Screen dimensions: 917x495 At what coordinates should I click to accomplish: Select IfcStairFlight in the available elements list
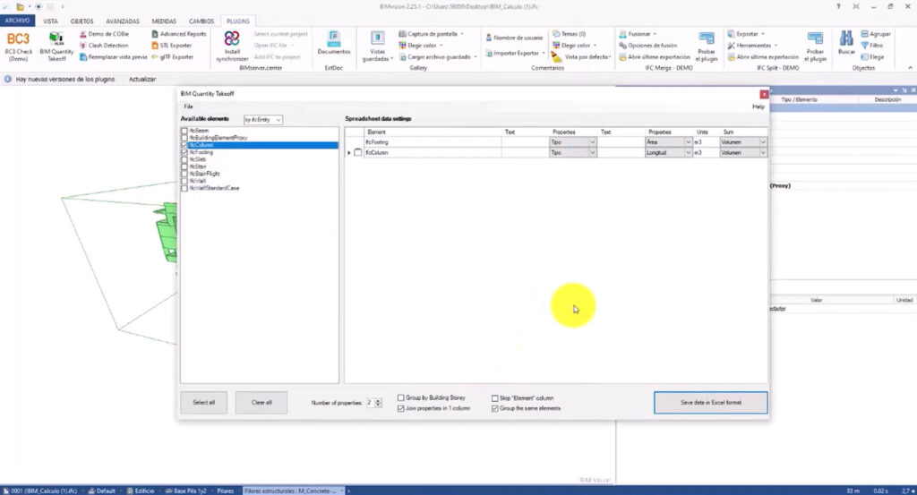click(205, 174)
